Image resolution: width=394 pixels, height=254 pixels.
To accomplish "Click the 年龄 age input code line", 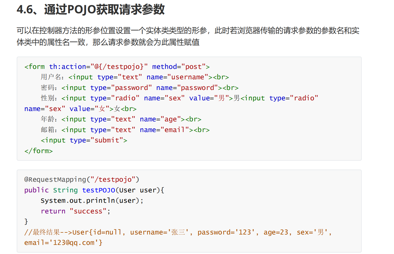I will tap(121, 119).
